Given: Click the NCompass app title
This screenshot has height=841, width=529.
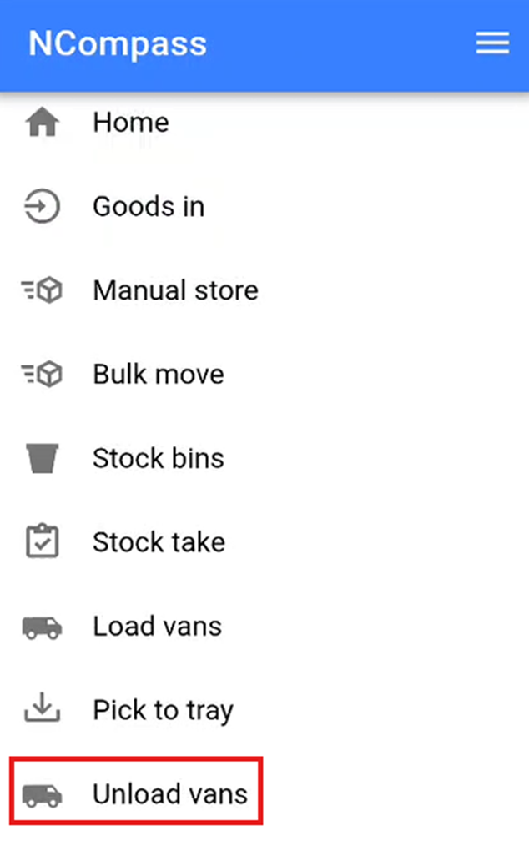Looking at the screenshot, I should pos(118,43).
